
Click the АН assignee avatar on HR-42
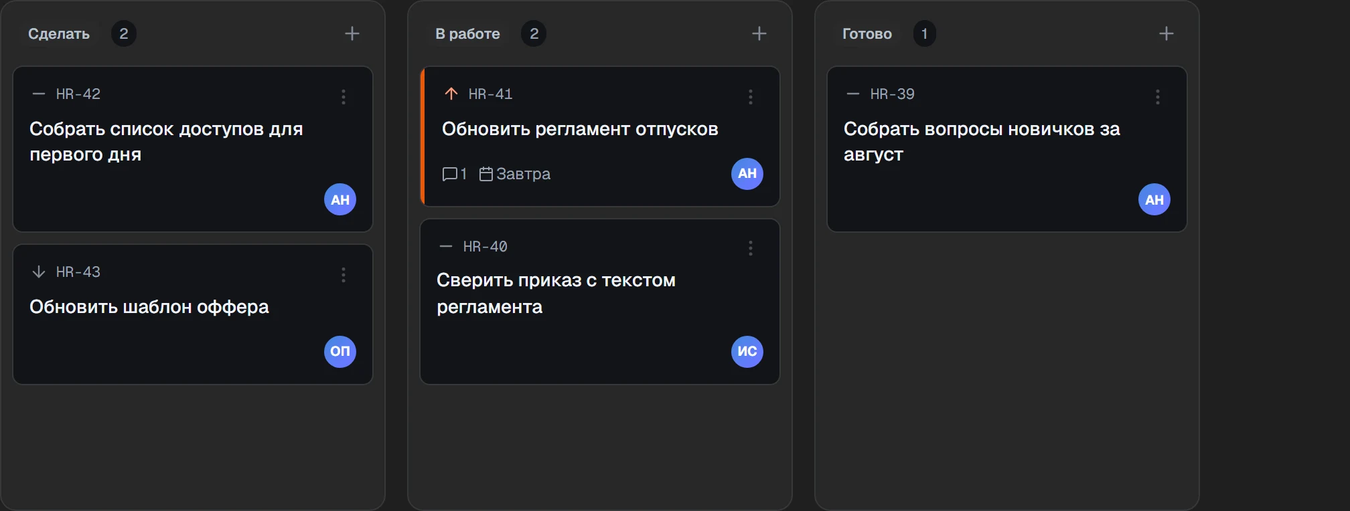click(x=340, y=199)
